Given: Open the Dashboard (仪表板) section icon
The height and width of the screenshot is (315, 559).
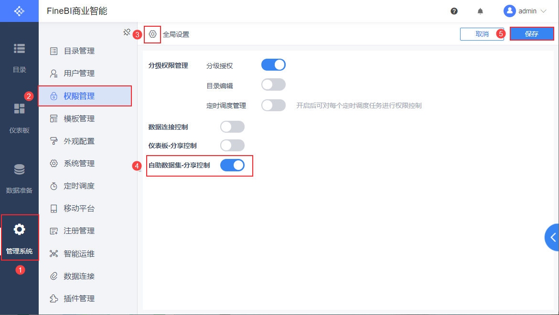Looking at the screenshot, I should tap(19, 109).
